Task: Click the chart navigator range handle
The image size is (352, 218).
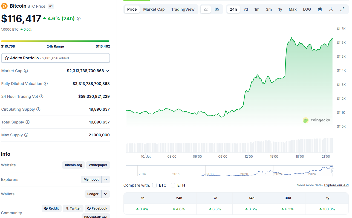Action: (333, 171)
